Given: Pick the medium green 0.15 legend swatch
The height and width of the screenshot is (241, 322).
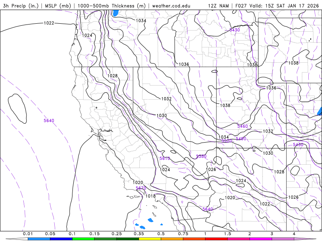Looking at the screenshot, I should pos(105,239).
